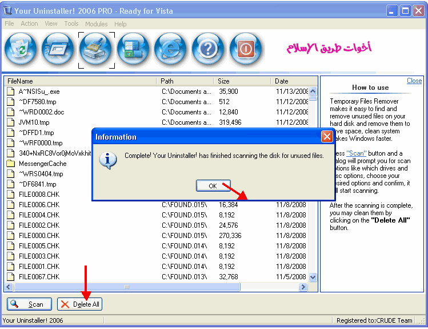This screenshot has height=329, width=428.
Task: Open the View menu
Action: (51, 24)
